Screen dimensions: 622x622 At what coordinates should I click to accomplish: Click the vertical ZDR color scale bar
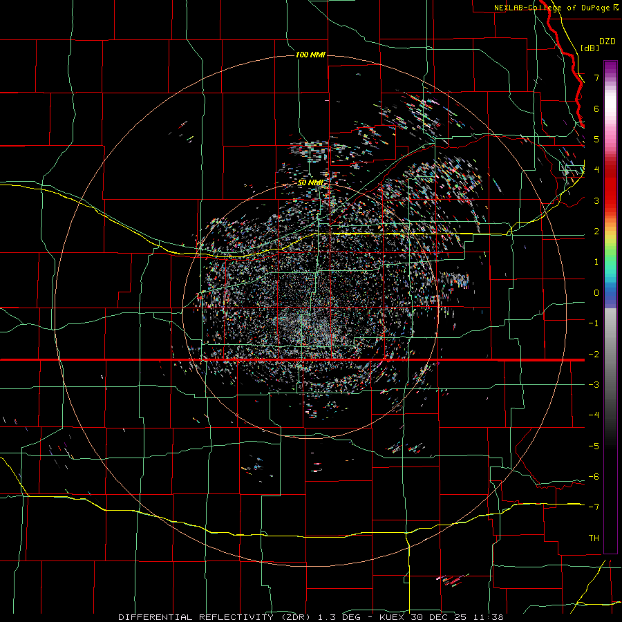pyautogui.click(x=610, y=307)
